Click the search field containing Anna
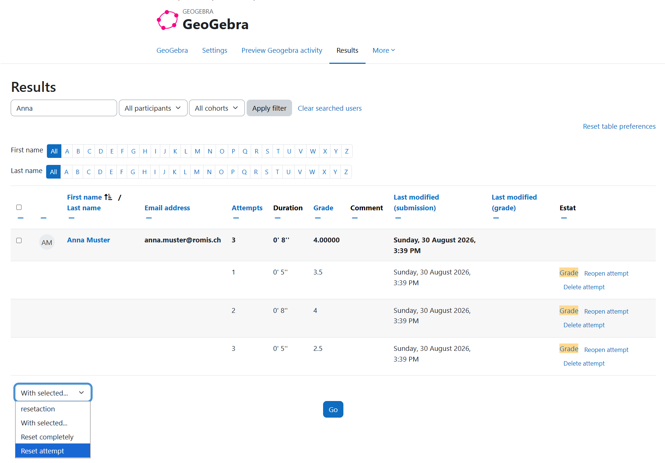Viewport: 665px width, 463px height. coord(64,108)
